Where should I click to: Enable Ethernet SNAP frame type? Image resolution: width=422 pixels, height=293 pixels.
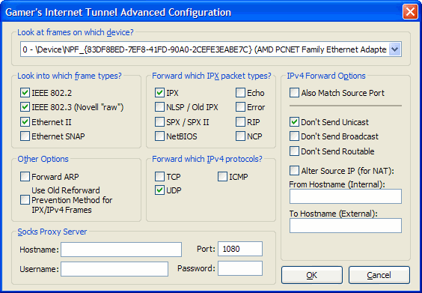pyautogui.click(x=25, y=136)
